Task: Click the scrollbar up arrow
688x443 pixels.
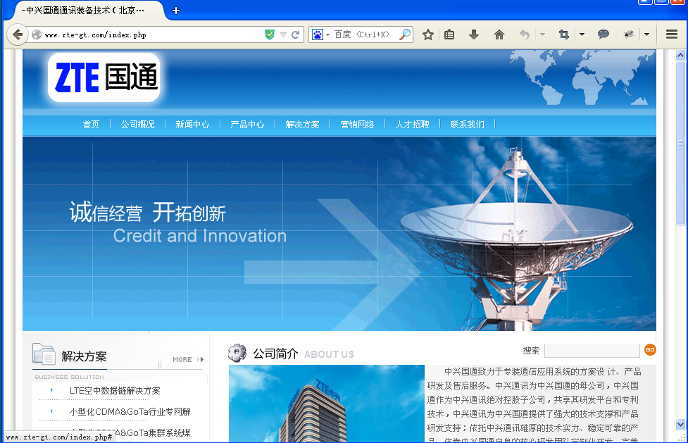Action: [x=680, y=56]
